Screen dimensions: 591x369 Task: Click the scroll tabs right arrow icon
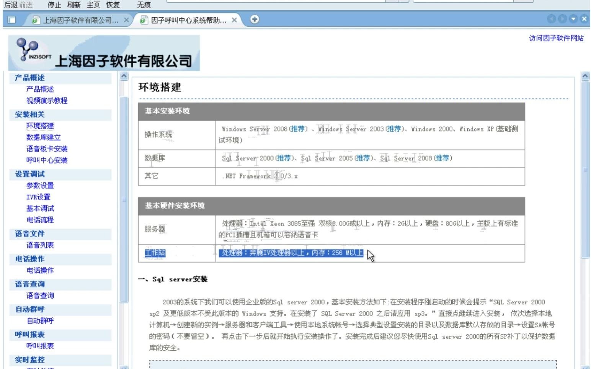562,19
